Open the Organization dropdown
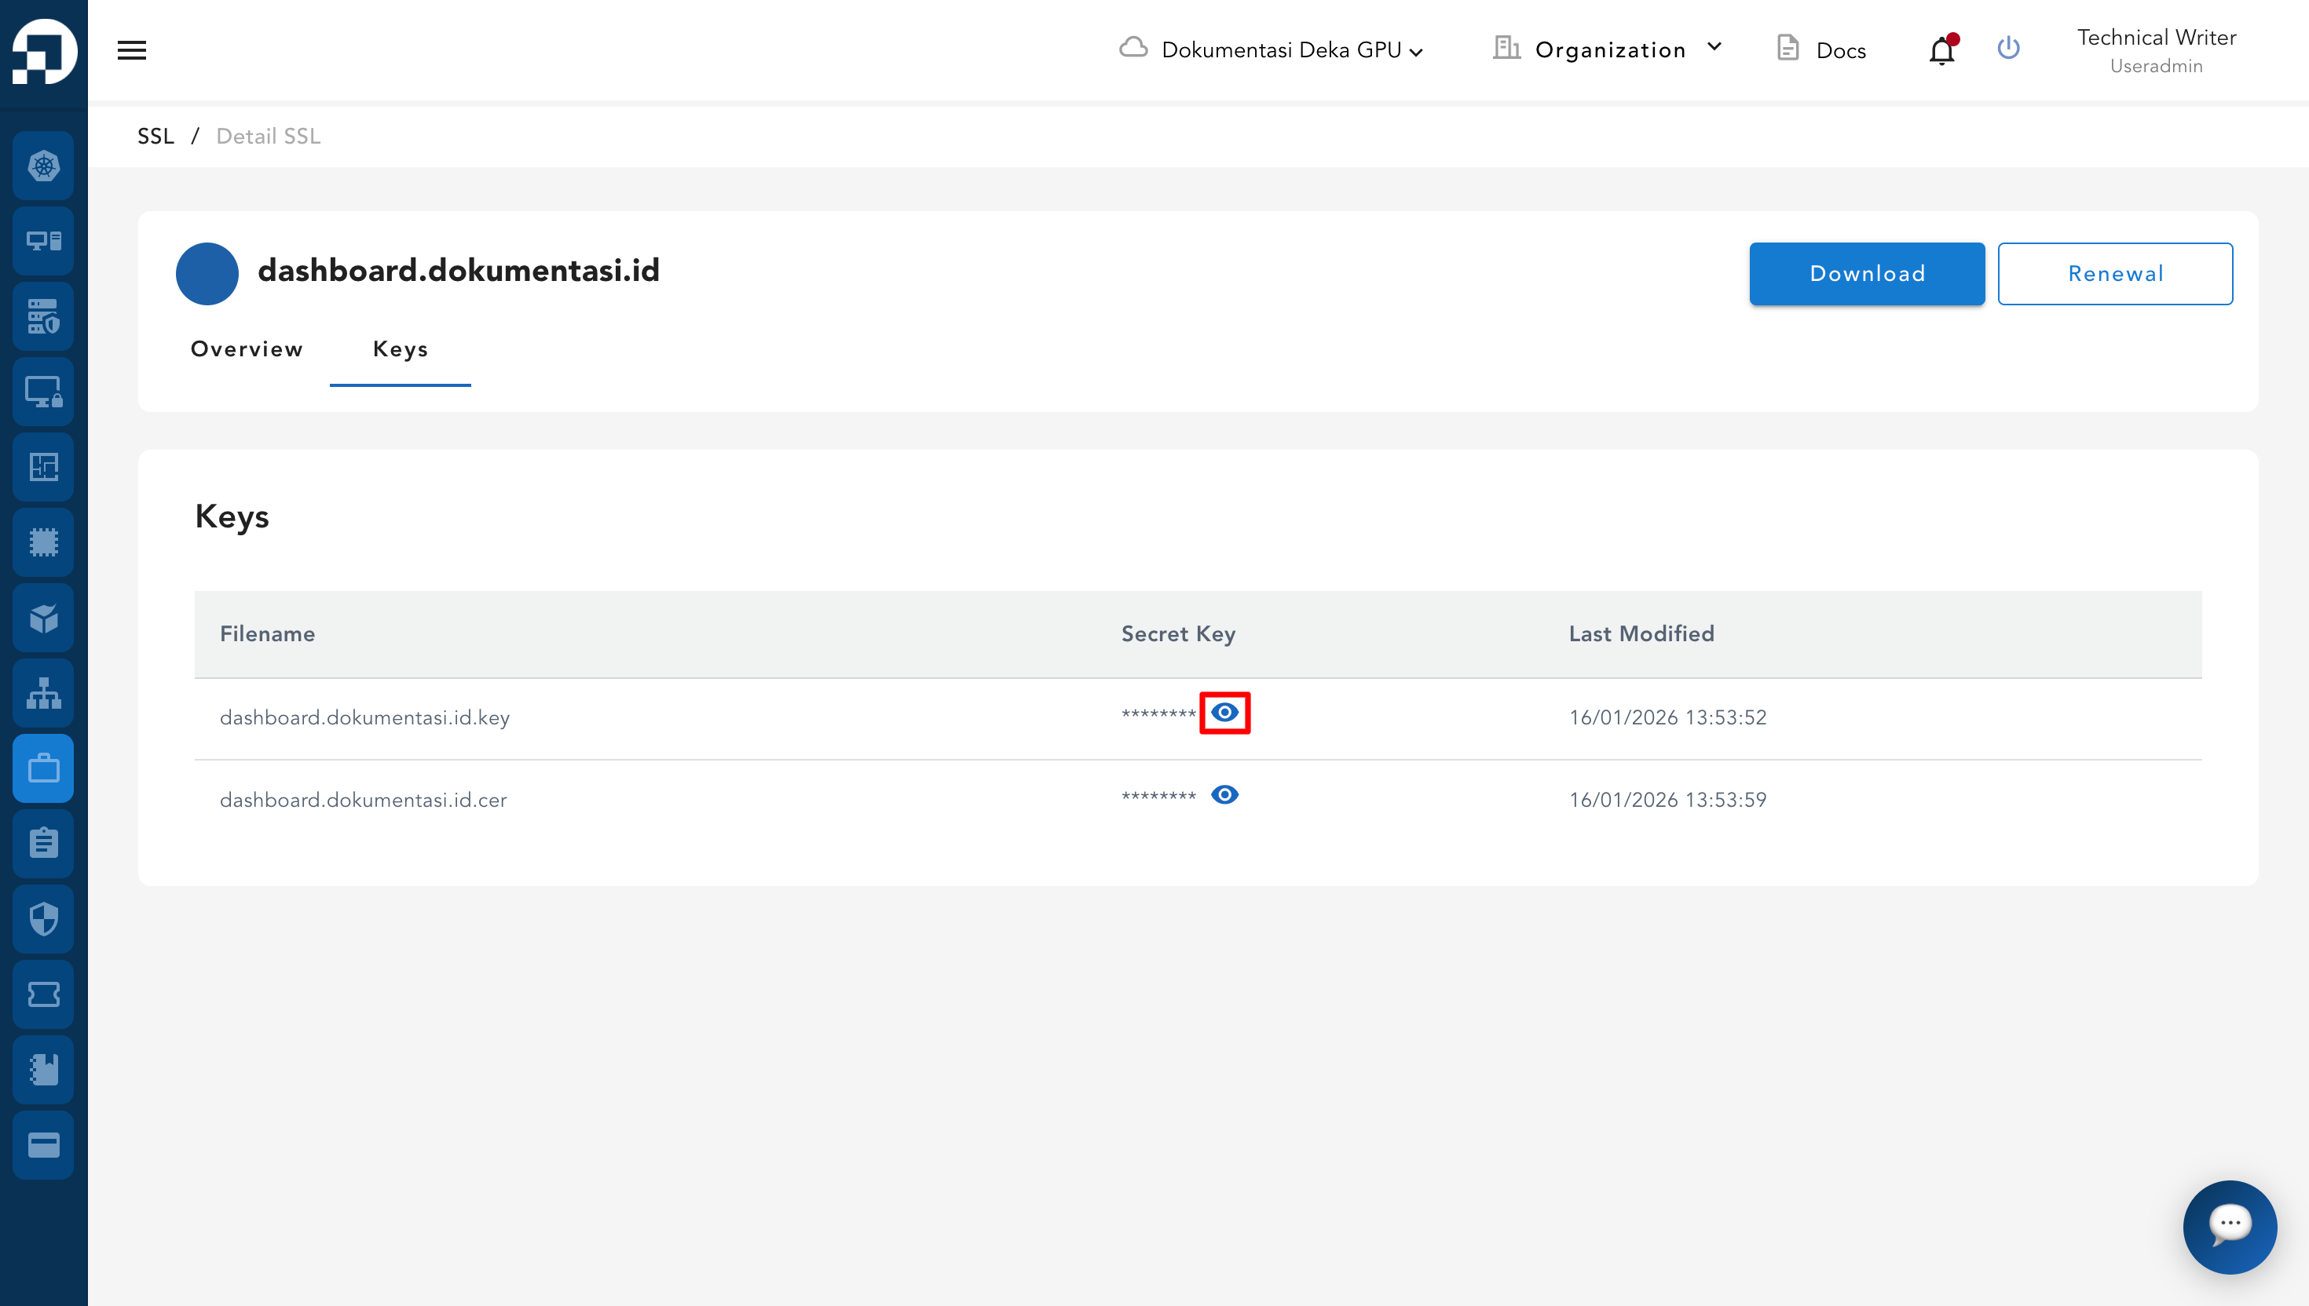 pos(1609,50)
